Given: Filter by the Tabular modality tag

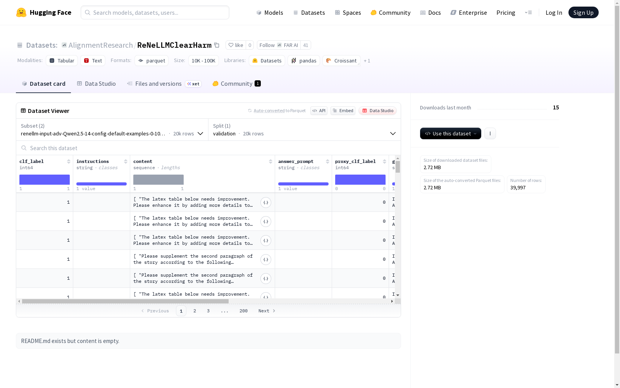Looking at the screenshot, I should (x=62, y=61).
